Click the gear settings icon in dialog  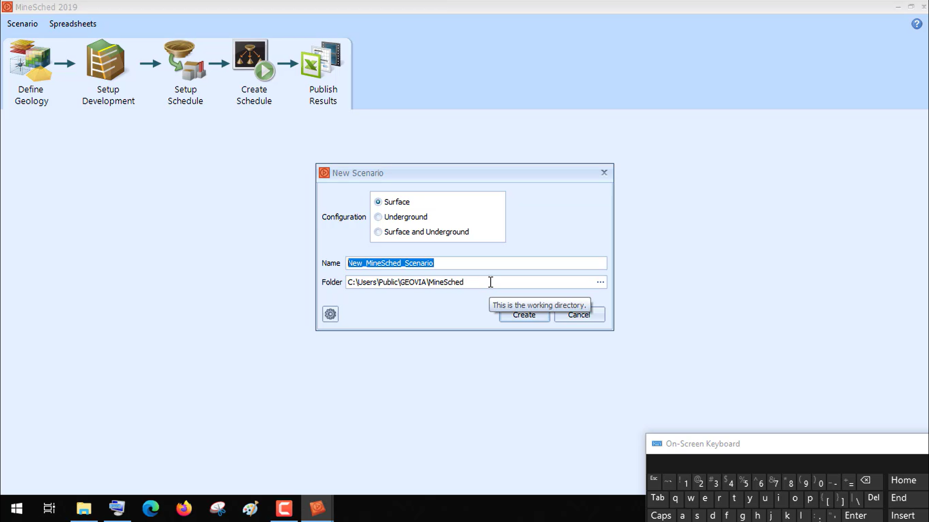click(330, 314)
